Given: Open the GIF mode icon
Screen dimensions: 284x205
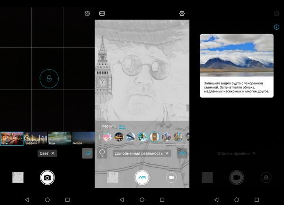Looking at the screenshot, I should point(102,14).
